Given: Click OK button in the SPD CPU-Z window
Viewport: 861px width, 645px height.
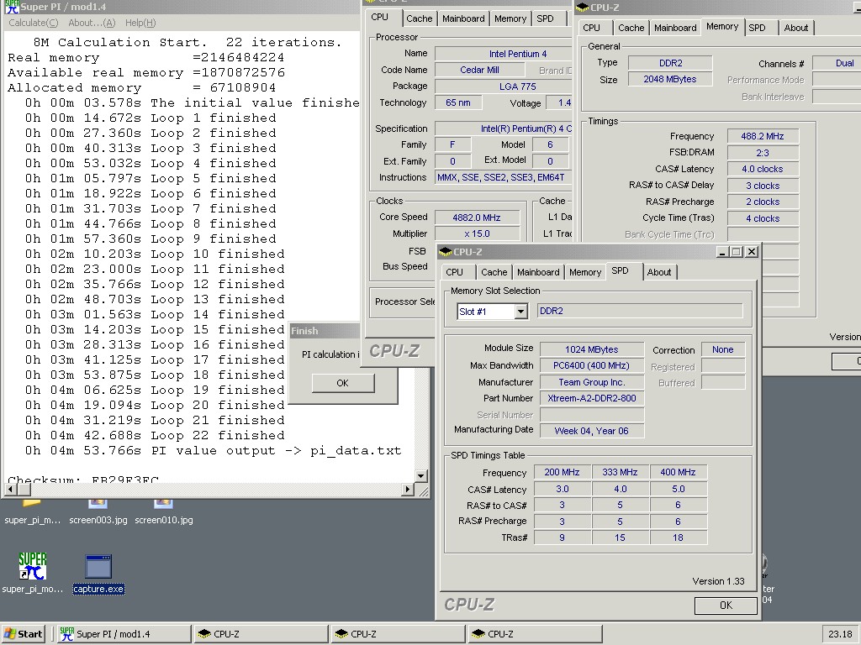Looking at the screenshot, I should click(726, 605).
